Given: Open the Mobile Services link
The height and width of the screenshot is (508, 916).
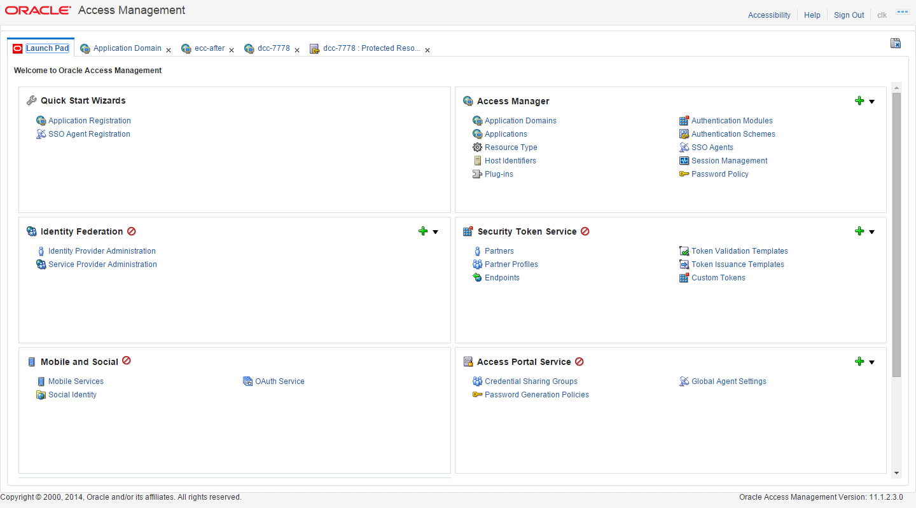Looking at the screenshot, I should 76,381.
